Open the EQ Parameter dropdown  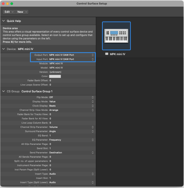(71, 140)
